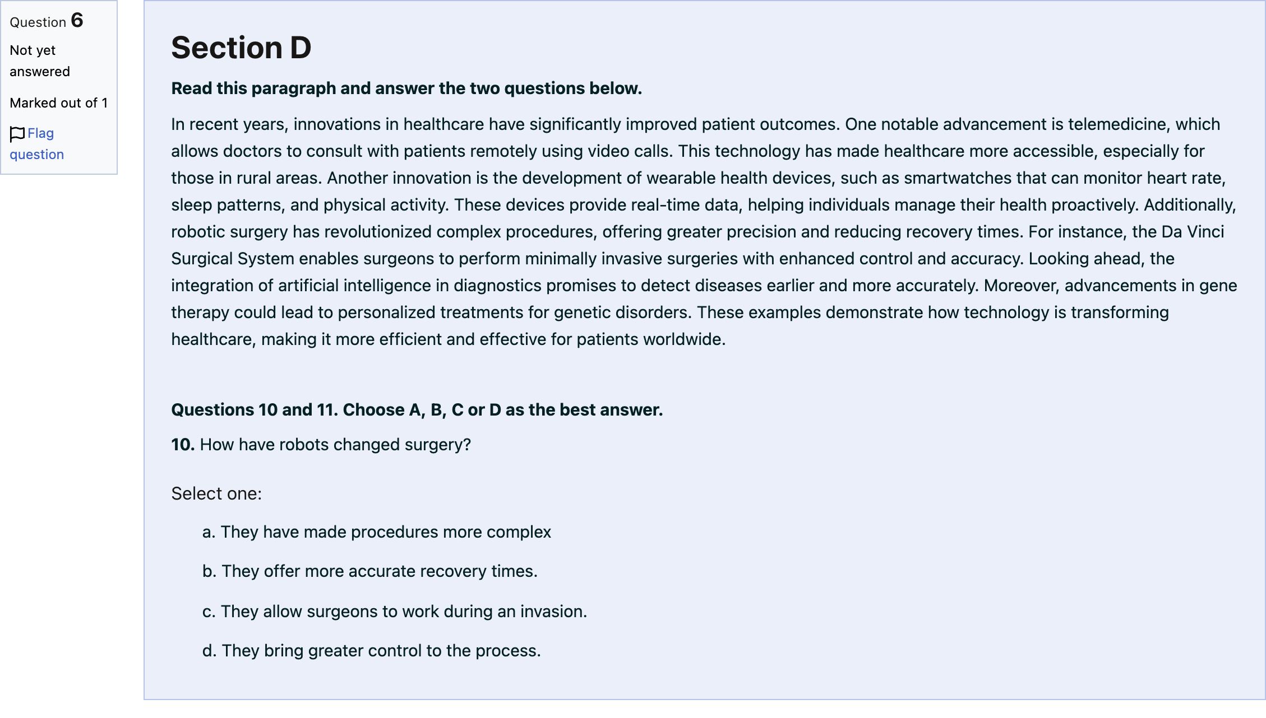This screenshot has height=718, width=1266.
Task: Click the 'Marked out of 1' label
Action: tap(59, 103)
